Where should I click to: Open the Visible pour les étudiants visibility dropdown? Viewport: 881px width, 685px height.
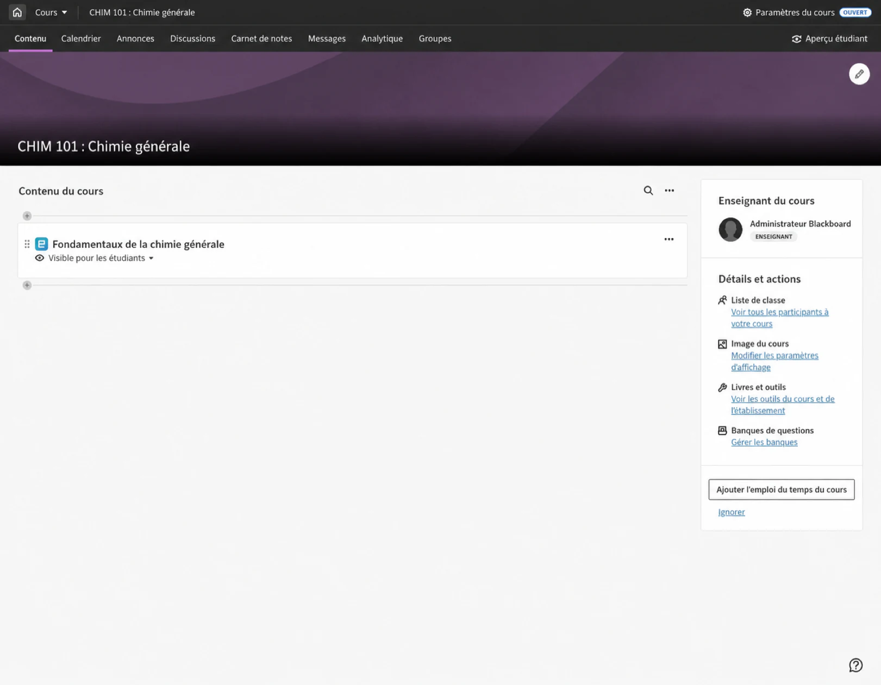(95, 258)
